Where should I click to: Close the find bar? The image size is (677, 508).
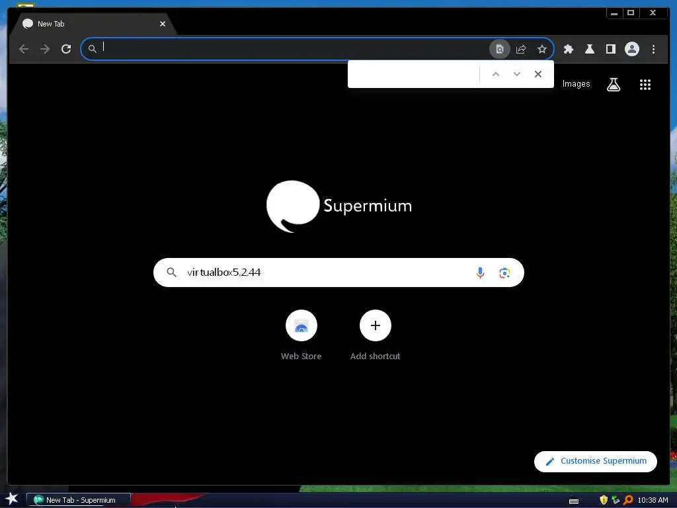click(x=538, y=74)
